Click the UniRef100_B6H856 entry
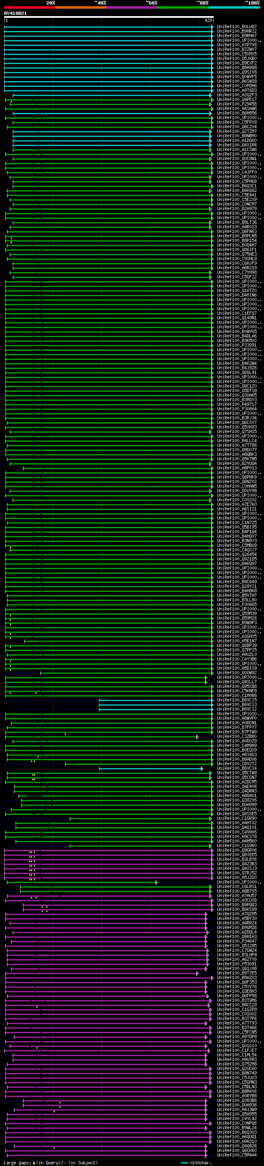The image size is (264, 1166). tap(237, 114)
